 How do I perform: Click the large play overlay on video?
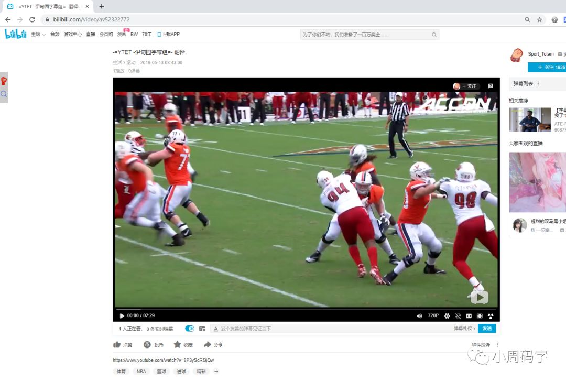[480, 298]
